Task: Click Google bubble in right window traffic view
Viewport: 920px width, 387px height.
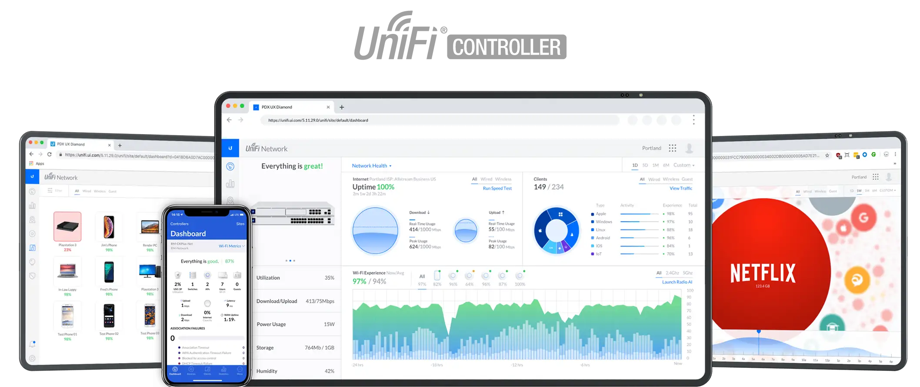Action: 863,217
